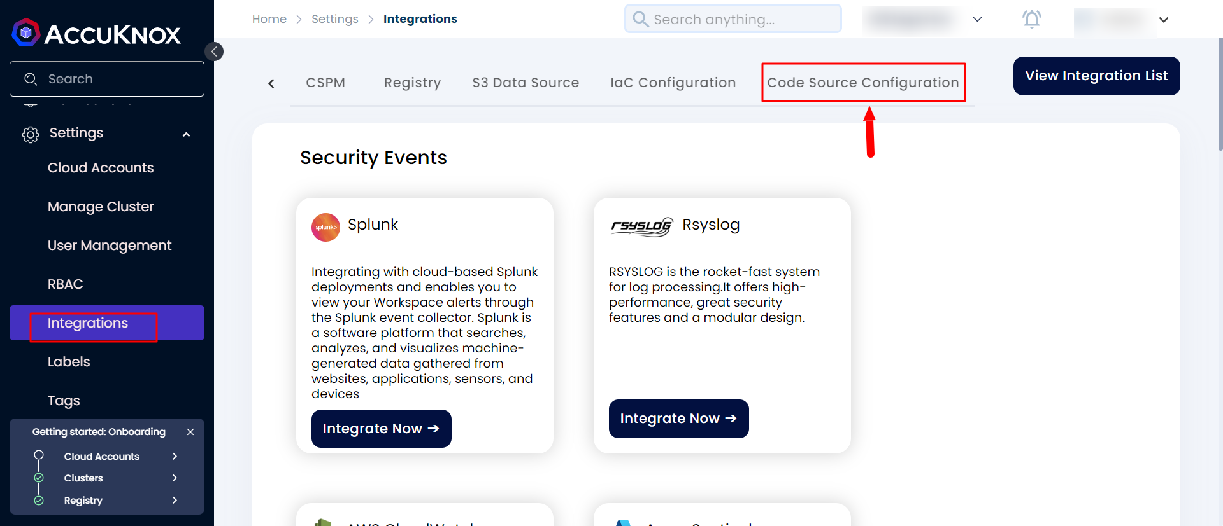This screenshot has width=1223, height=526.
Task: Click Integrate Now on the Splunk card
Action: [381, 429]
